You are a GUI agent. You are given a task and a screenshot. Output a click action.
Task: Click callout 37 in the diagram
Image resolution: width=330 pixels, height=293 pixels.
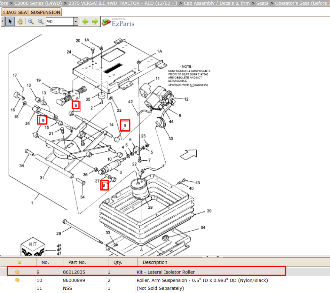[x=97, y=181]
